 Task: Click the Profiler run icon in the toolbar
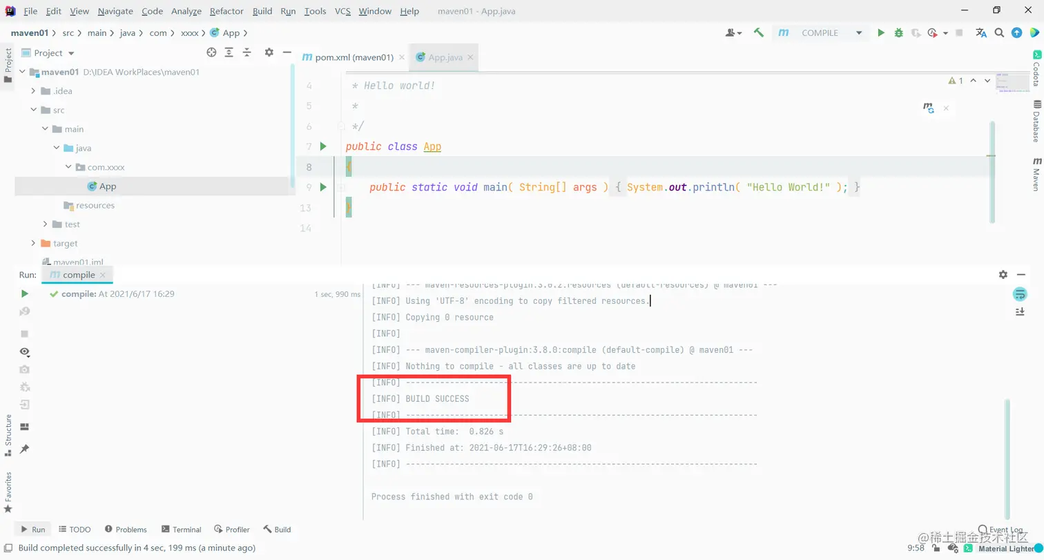[x=933, y=32]
